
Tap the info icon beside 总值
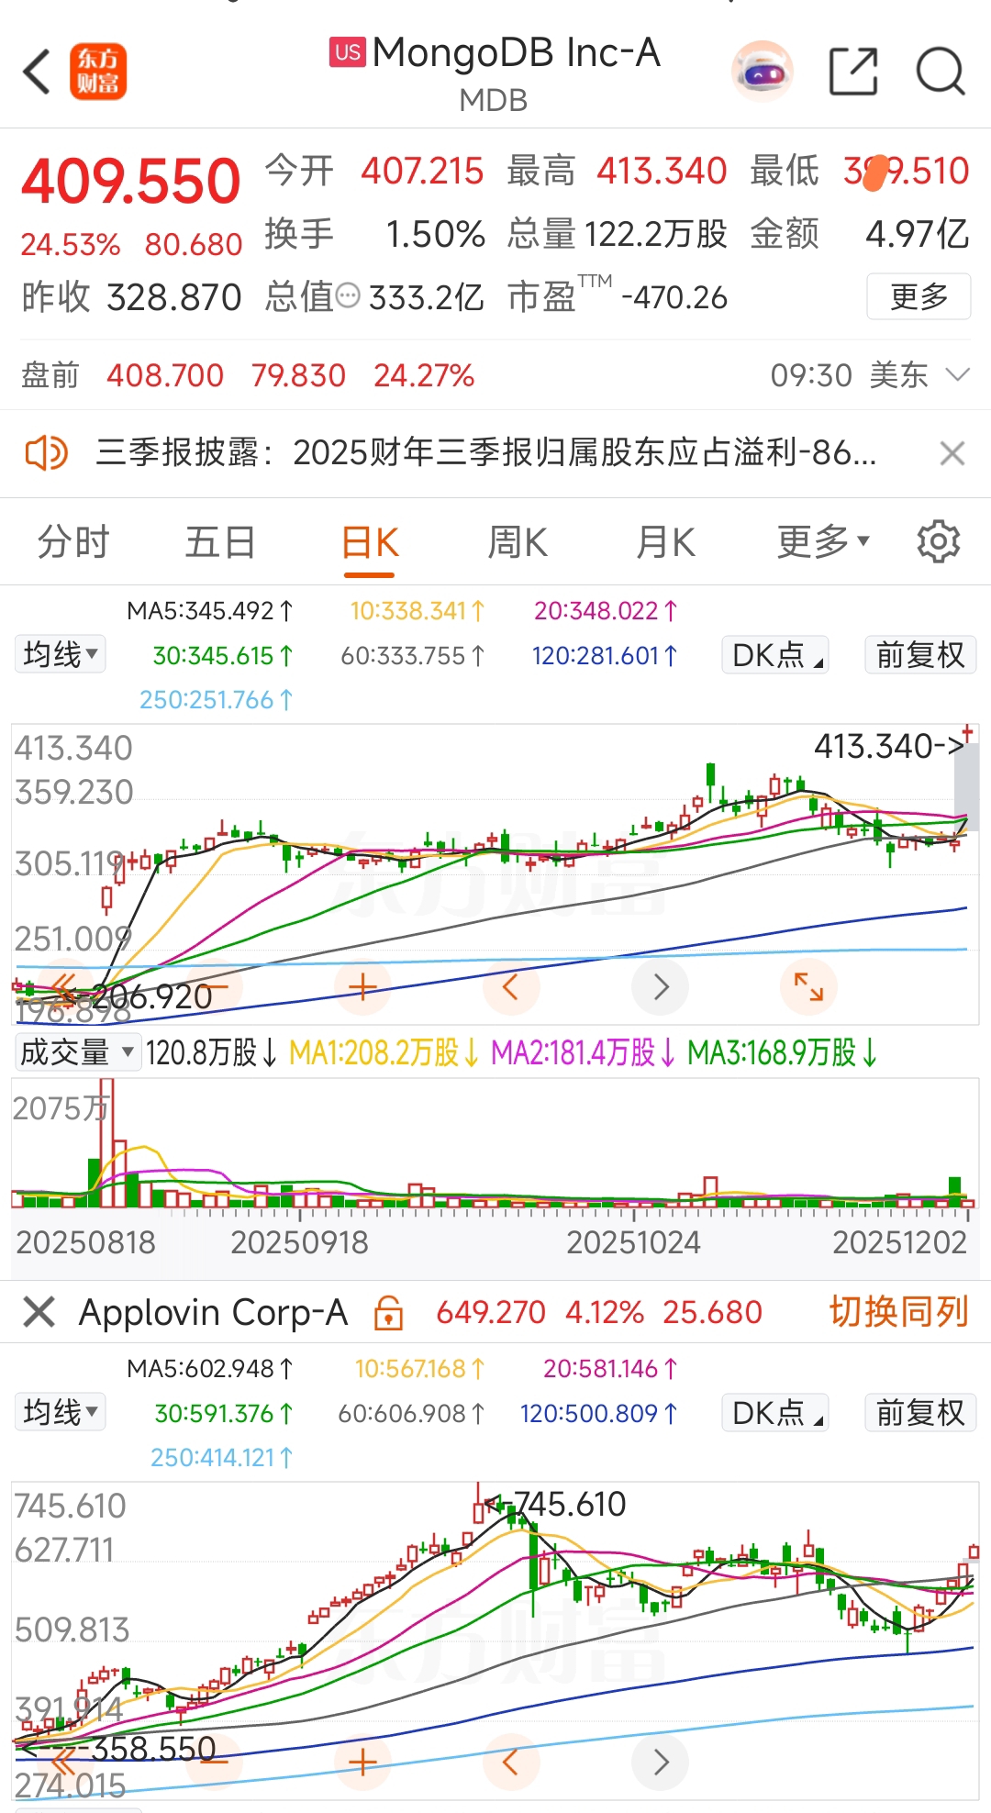coord(349,296)
